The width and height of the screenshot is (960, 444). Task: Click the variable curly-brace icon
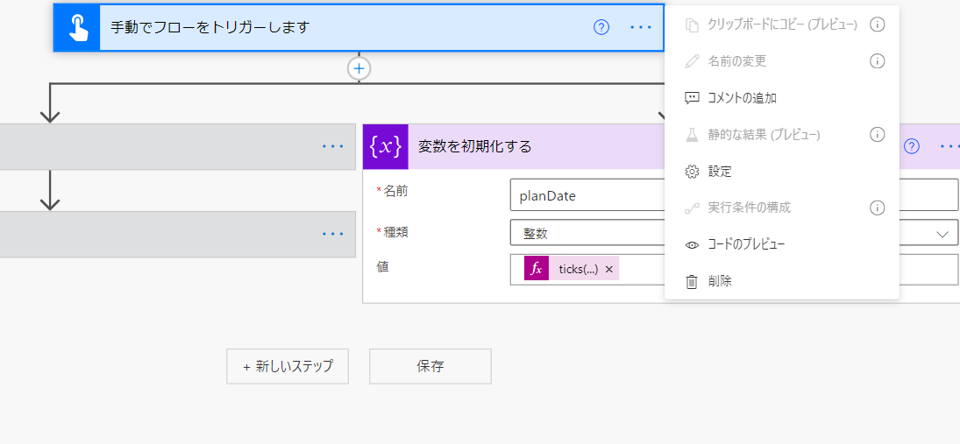click(x=386, y=147)
